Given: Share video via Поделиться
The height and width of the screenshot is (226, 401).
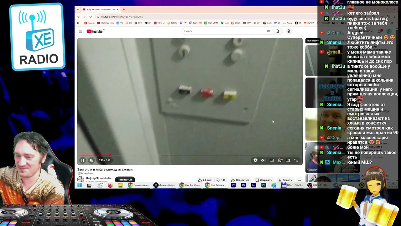Looking at the screenshot, I should tap(240, 180).
